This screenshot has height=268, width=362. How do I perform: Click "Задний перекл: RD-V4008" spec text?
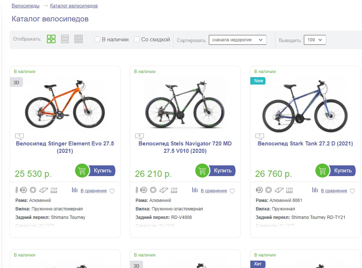(x=164, y=217)
